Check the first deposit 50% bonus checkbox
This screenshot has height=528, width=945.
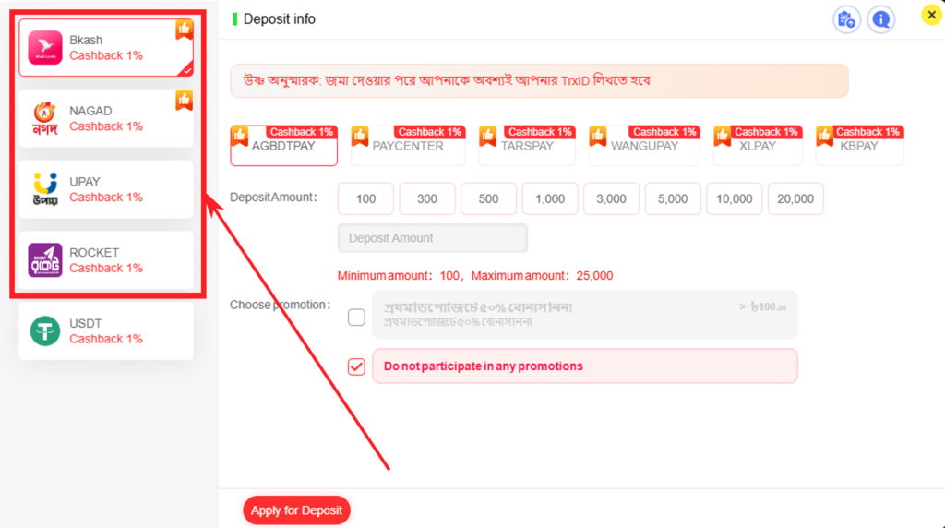[x=356, y=318]
